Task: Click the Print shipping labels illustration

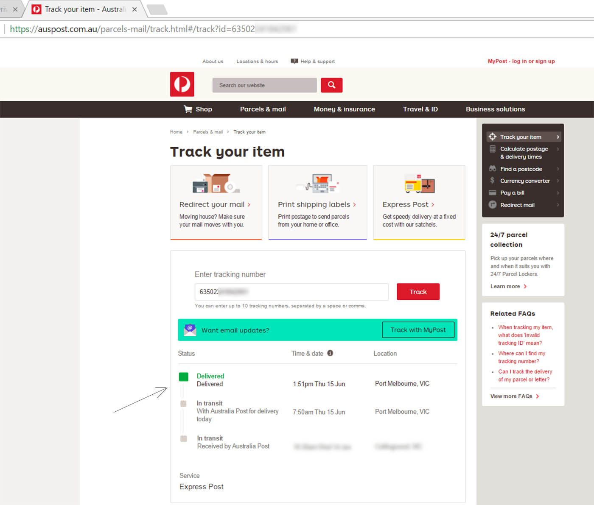Action: click(318, 183)
